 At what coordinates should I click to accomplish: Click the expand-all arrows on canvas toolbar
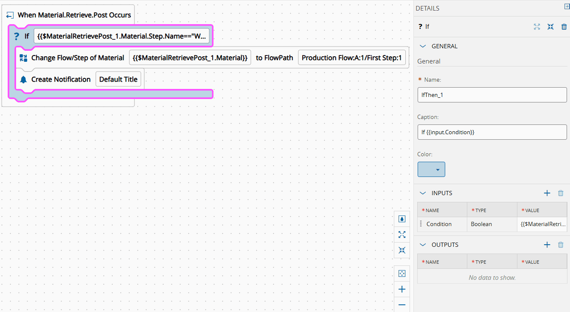pyautogui.click(x=402, y=235)
